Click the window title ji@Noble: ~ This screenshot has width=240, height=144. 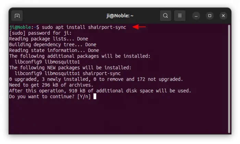coord(120,16)
